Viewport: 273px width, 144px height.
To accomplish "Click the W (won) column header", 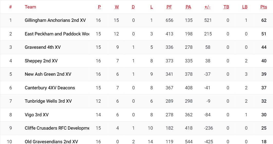I will (117, 7).
